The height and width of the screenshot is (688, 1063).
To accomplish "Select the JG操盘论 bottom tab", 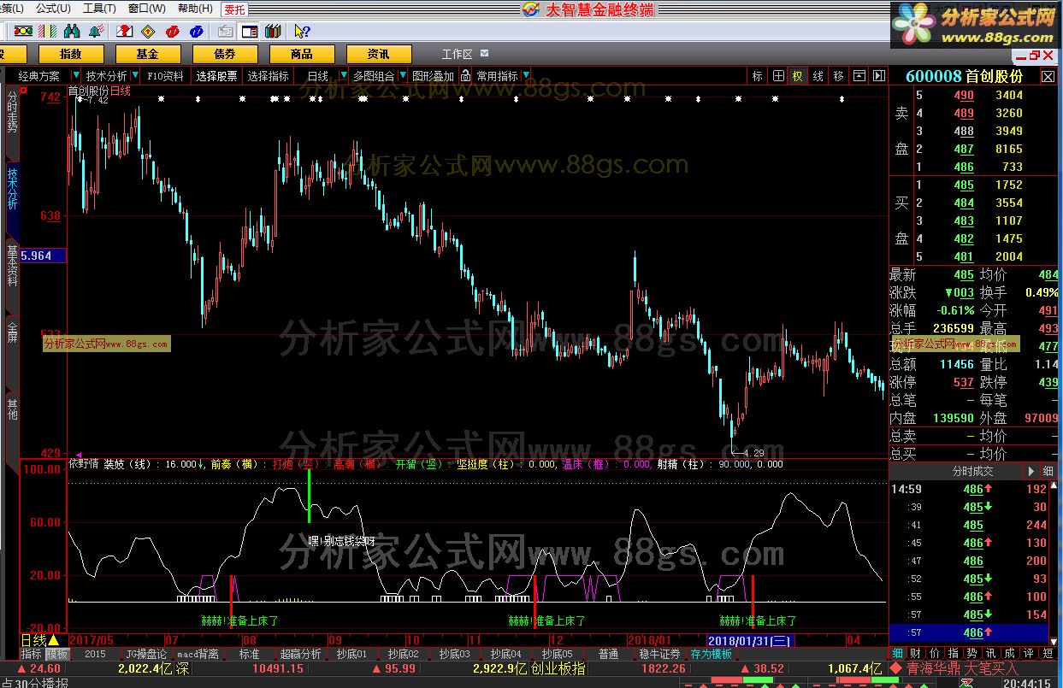I will tap(145, 654).
